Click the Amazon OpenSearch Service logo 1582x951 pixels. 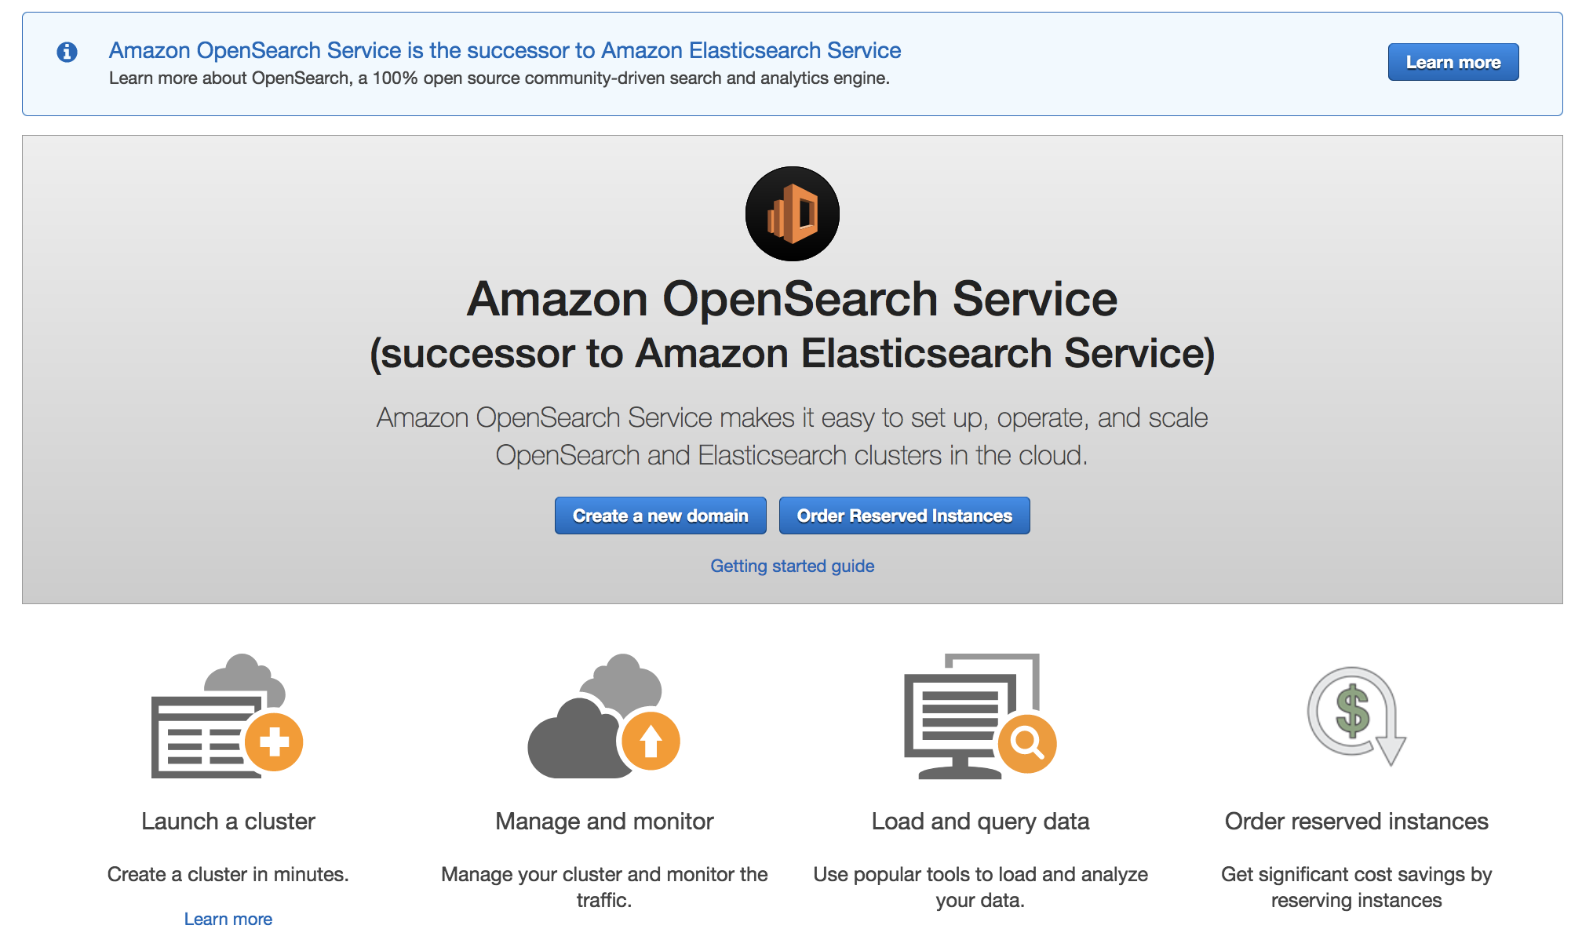point(791,214)
